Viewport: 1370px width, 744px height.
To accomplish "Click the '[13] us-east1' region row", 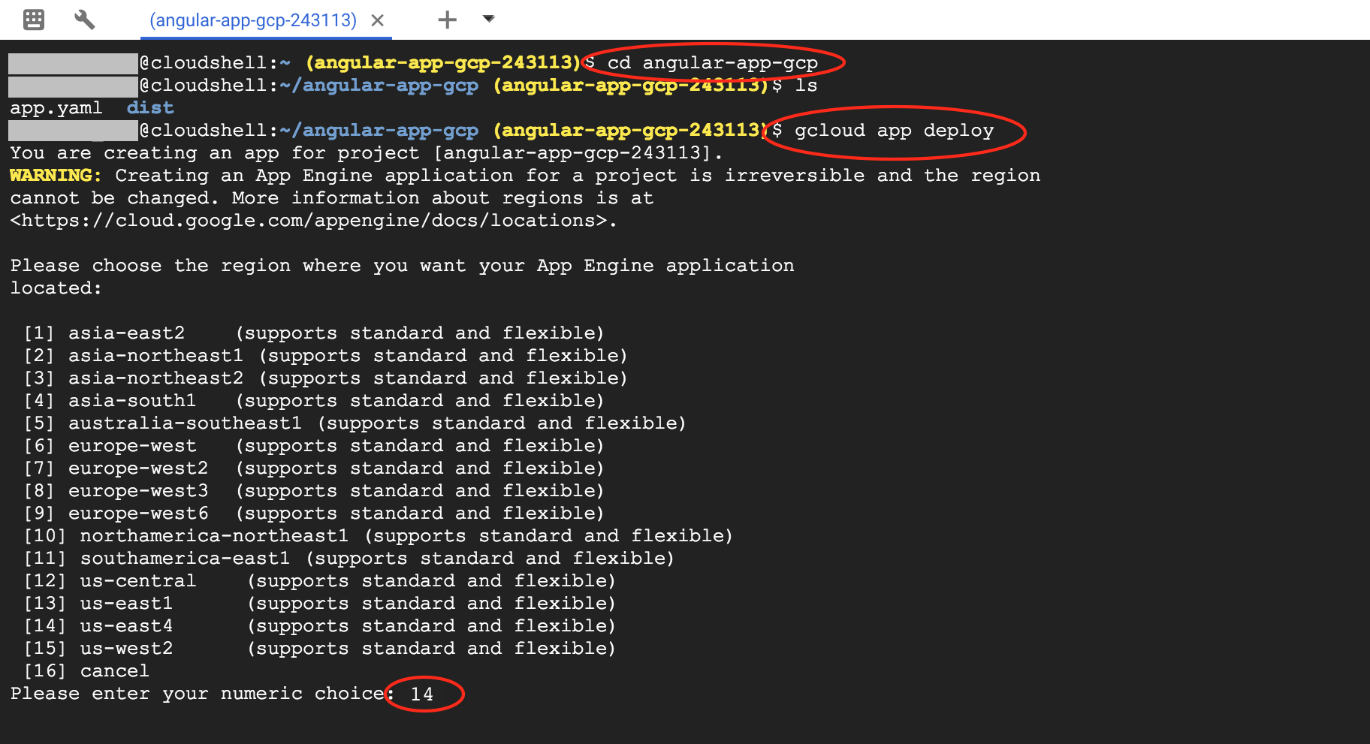I will [x=320, y=604].
